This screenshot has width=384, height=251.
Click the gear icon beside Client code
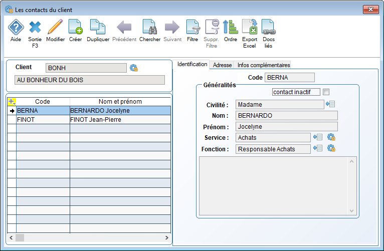coord(134,68)
